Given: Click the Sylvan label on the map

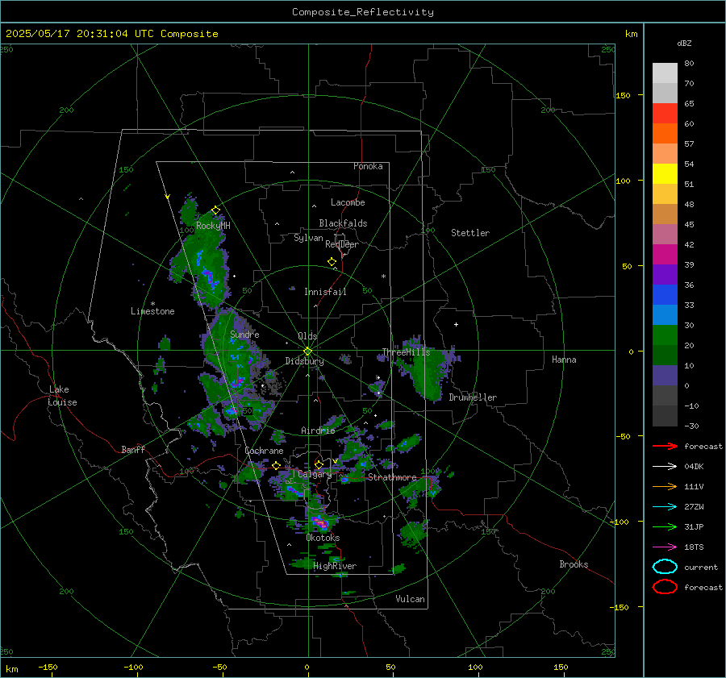Looking at the screenshot, I should point(308,238).
